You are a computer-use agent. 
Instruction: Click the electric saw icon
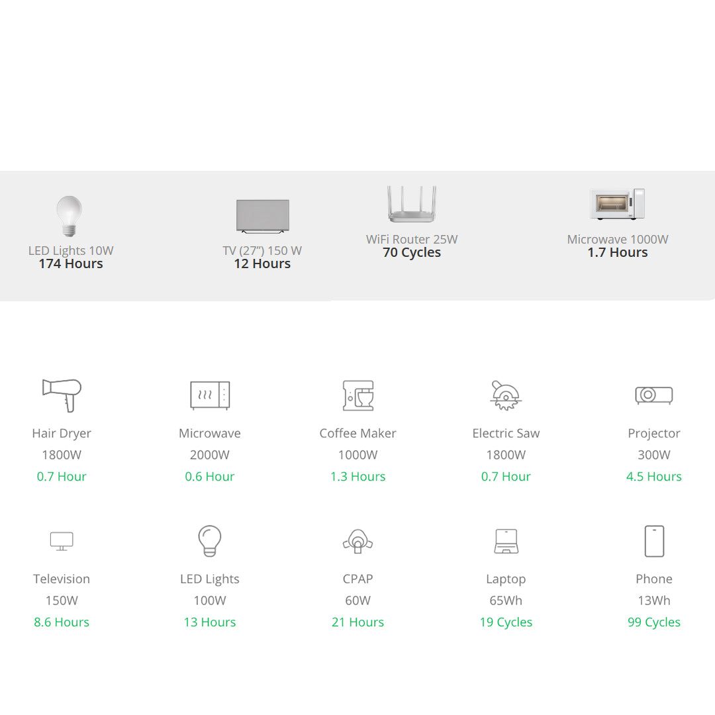click(506, 395)
